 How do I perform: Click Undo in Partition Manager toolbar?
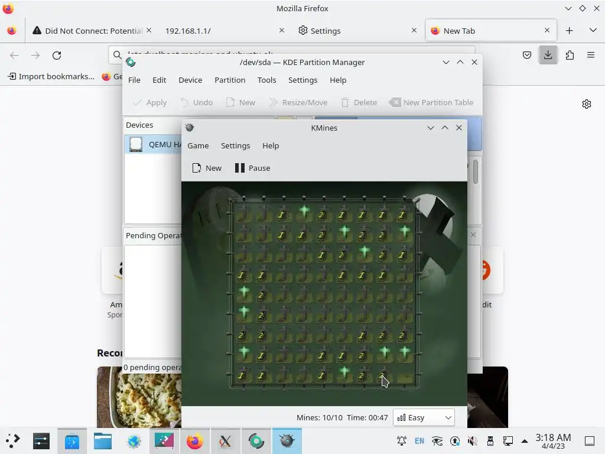click(x=197, y=102)
